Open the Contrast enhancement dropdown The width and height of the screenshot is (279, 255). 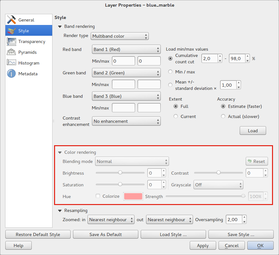pyautogui.click(x=126, y=121)
